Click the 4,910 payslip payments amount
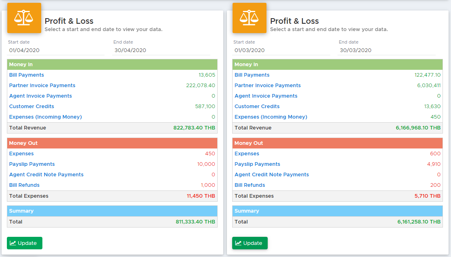Screen dimensions: 451x257 (434, 164)
